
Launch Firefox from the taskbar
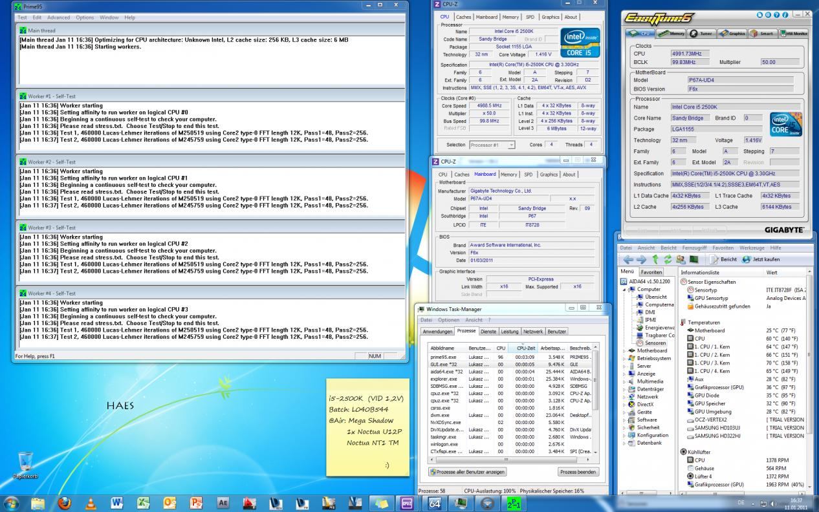(x=64, y=502)
